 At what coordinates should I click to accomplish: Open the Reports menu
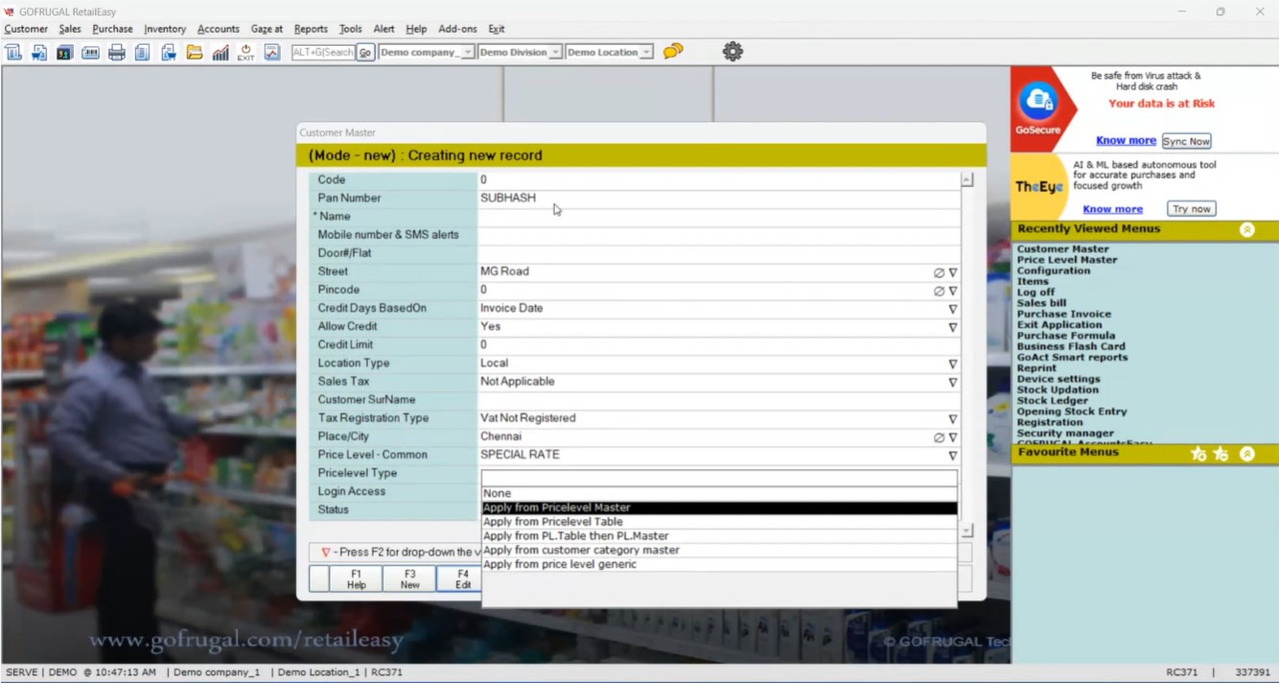click(311, 29)
